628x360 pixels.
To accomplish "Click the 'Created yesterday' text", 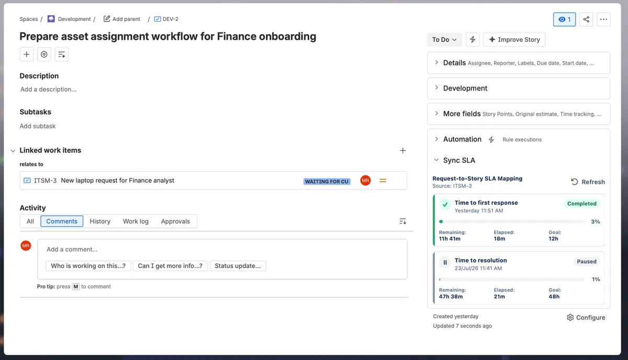I will click(x=456, y=317).
